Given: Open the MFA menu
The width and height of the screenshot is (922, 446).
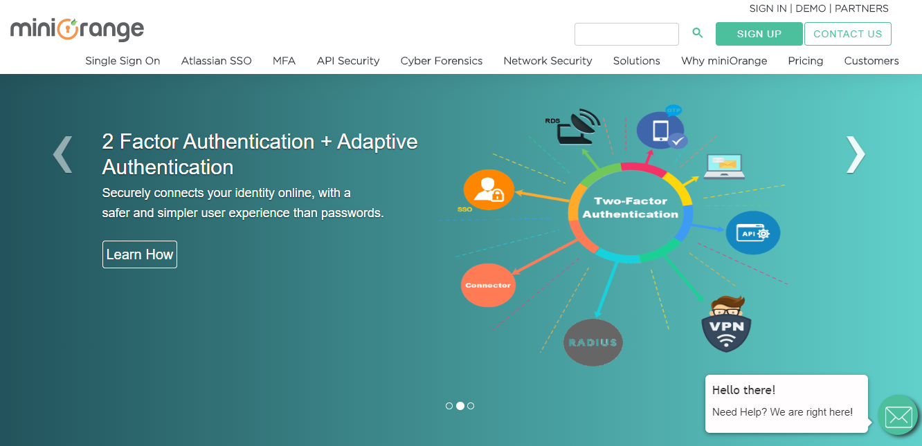Looking at the screenshot, I should point(284,61).
